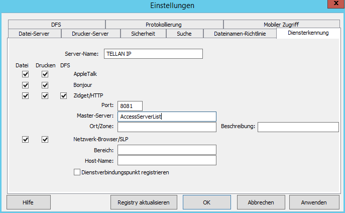
Task: Toggle AppleTalk Drucken checkbox
Action: tap(45, 74)
